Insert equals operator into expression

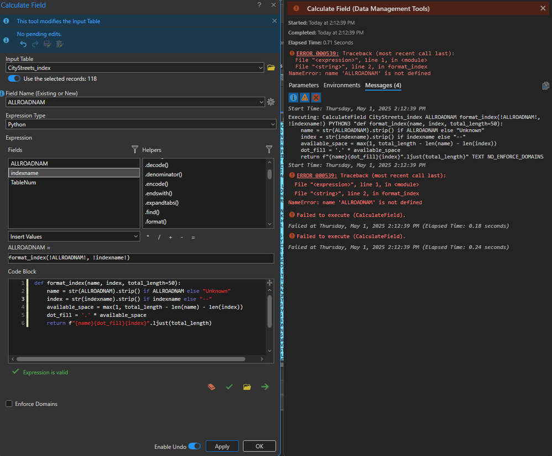(193, 237)
